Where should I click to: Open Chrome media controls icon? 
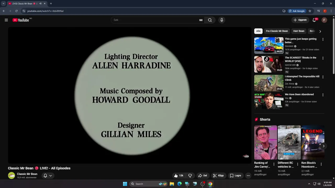click(x=319, y=11)
